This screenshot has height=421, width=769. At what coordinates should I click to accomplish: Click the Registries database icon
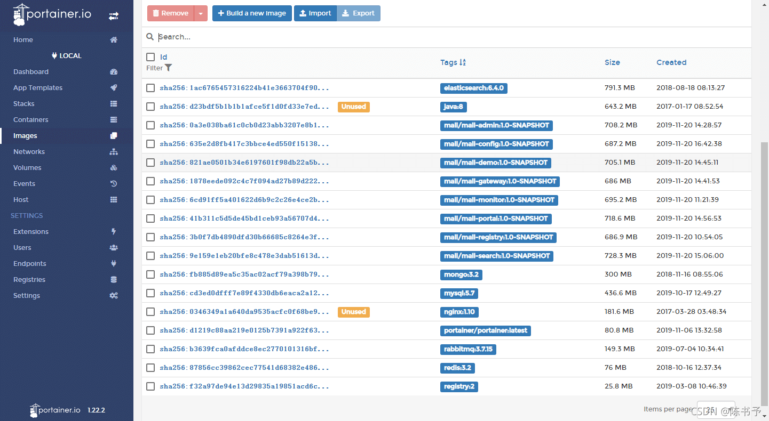pyautogui.click(x=114, y=280)
